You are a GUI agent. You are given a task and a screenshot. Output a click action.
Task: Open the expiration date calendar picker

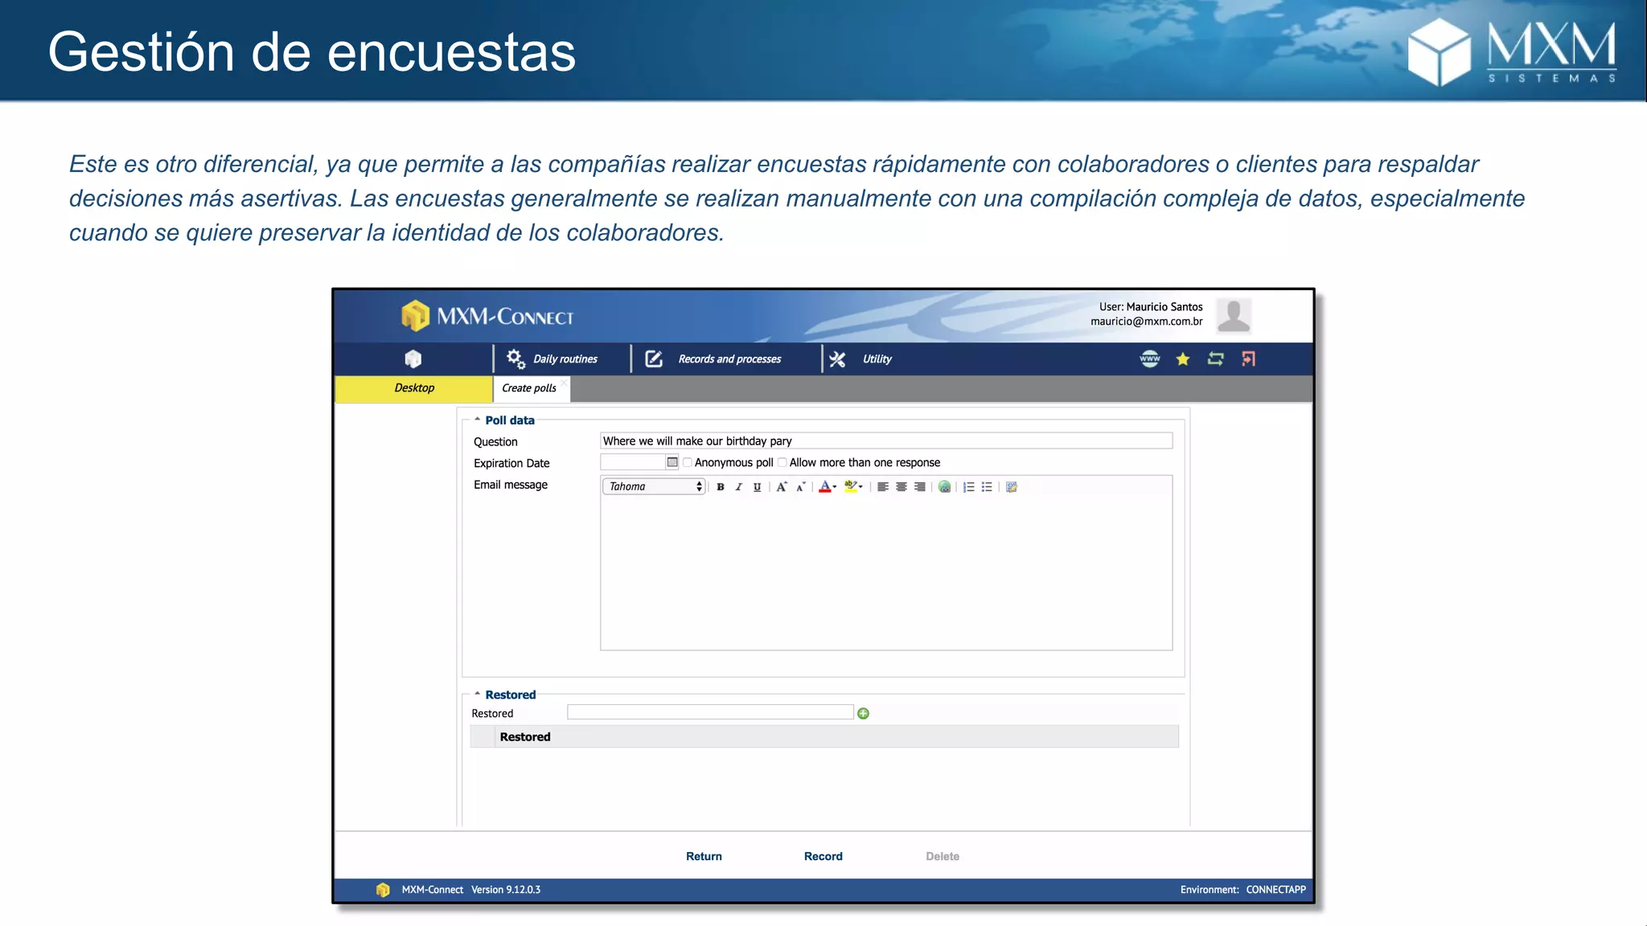pyautogui.click(x=672, y=462)
